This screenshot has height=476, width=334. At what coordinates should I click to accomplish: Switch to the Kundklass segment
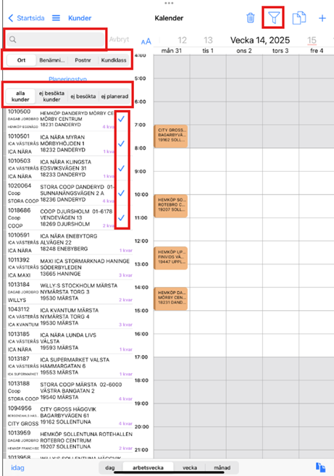114,60
